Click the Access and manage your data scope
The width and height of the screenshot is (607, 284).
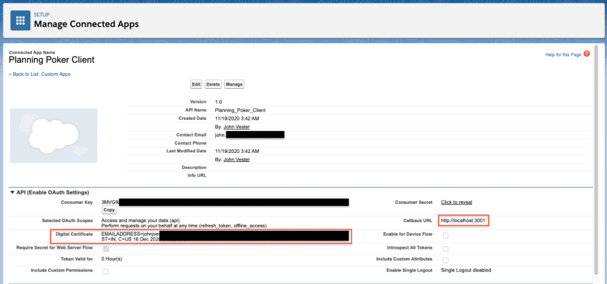[141, 220]
